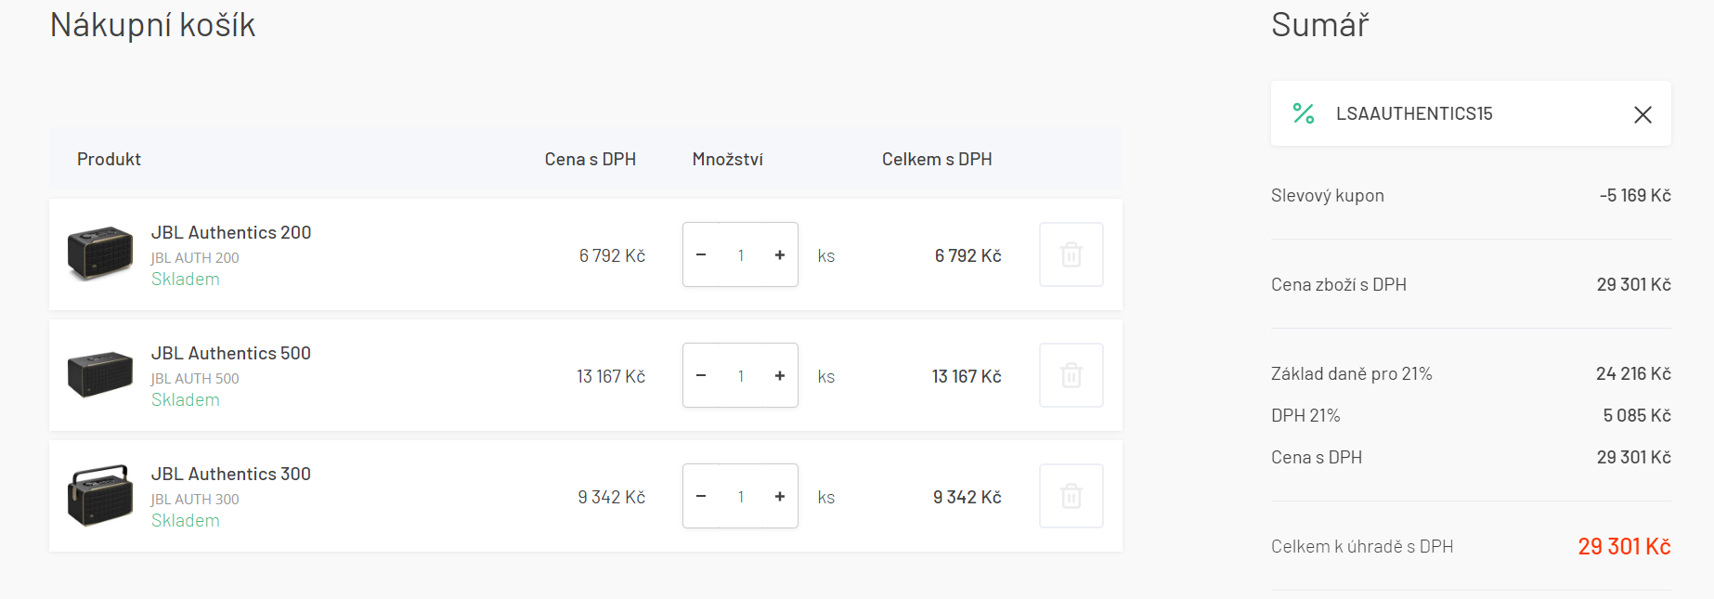The height and width of the screenshot is (599, 1714).
Task: Click trash icon for JBL Authentics 300
Action: (x=1071, y=496)
